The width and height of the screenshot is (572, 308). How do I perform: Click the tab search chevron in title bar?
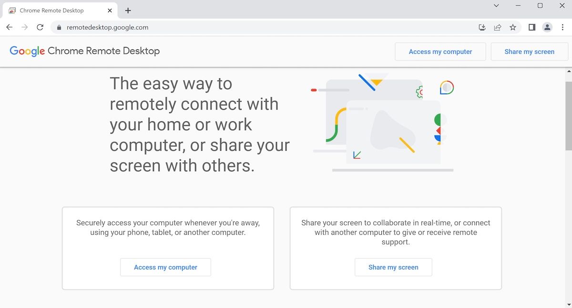tap(496, 6)
